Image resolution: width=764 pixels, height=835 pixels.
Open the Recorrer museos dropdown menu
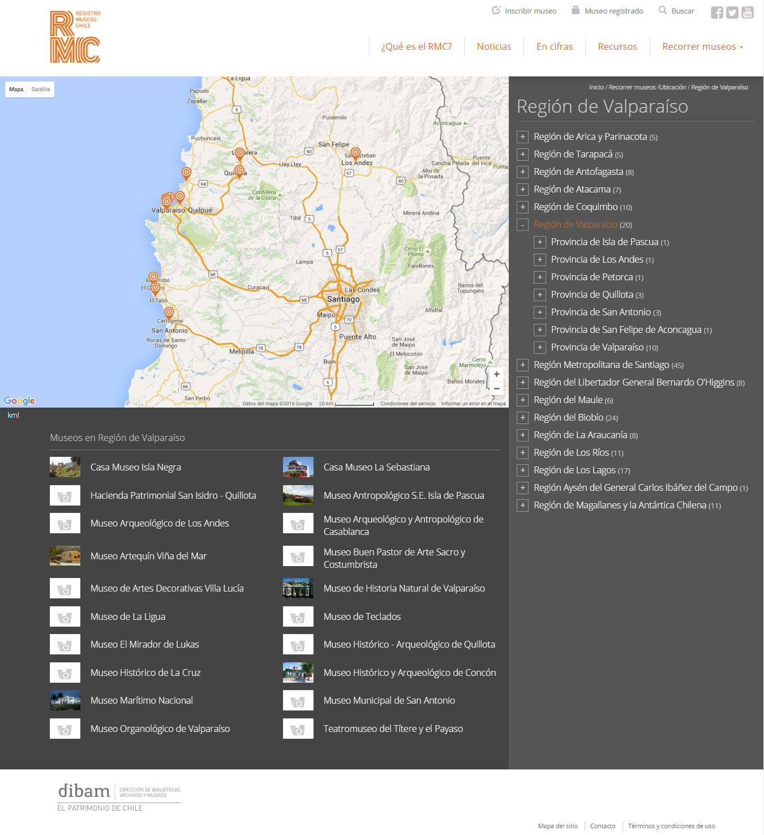point(702,46)
